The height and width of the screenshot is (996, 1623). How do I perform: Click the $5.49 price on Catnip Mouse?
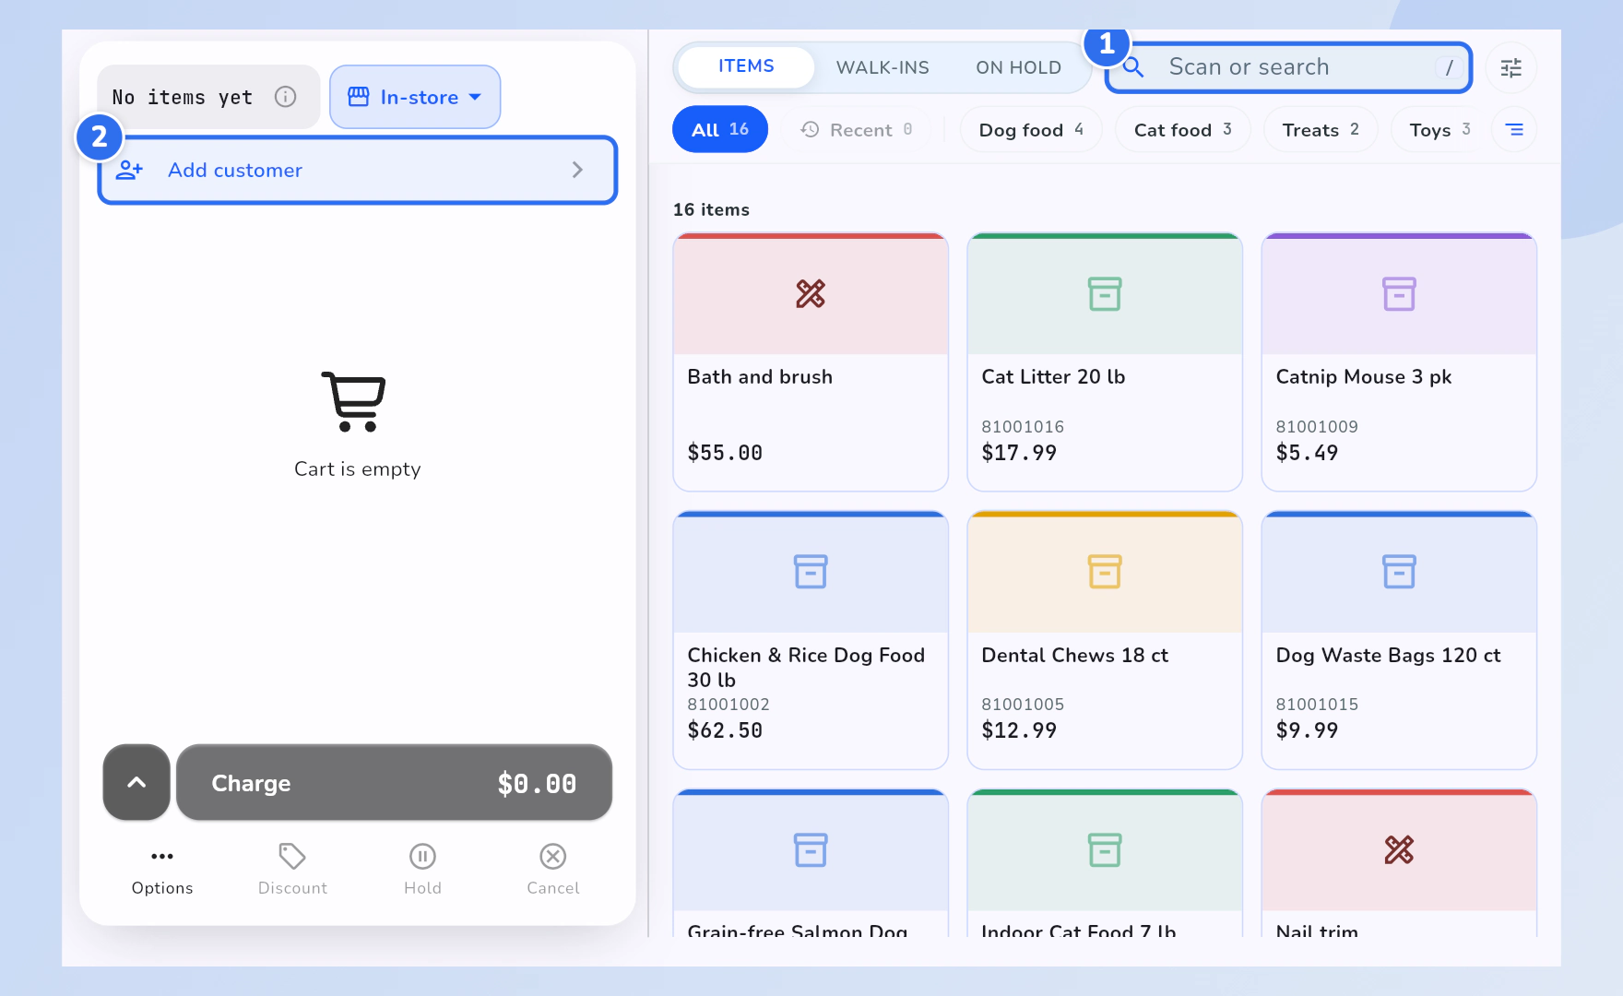(1307, 453)
